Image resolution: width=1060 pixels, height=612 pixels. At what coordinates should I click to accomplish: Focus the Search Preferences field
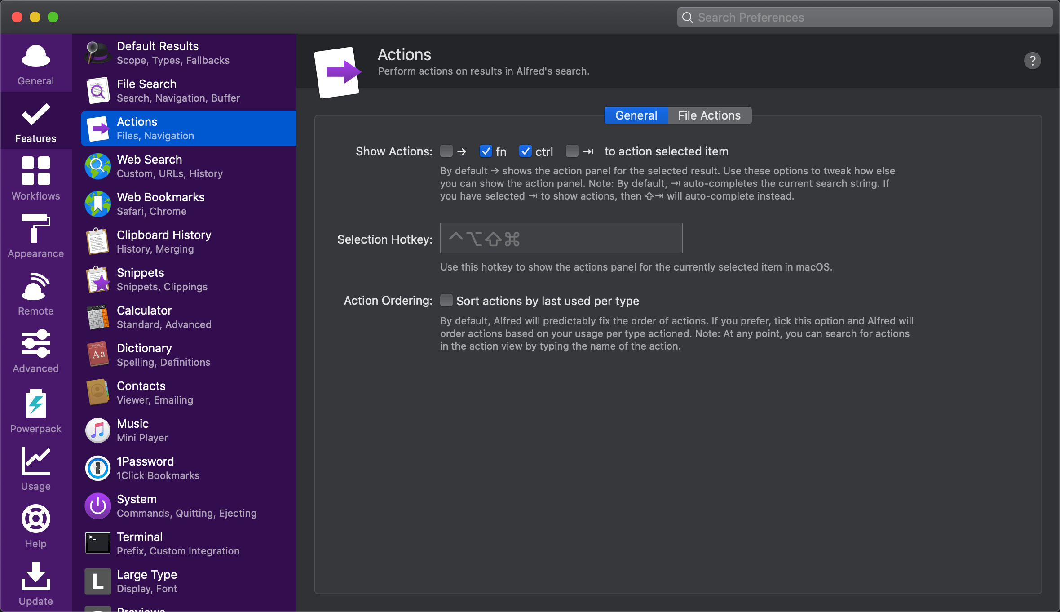(865, 17)
